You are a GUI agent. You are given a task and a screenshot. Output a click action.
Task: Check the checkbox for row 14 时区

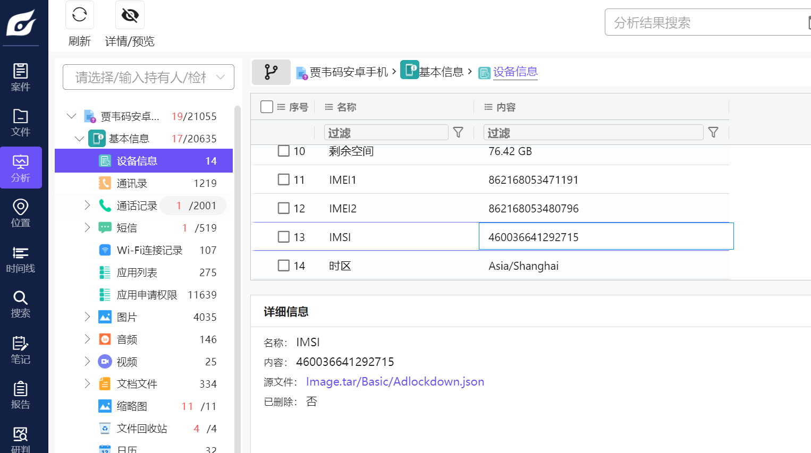click(x=284, y=266)
